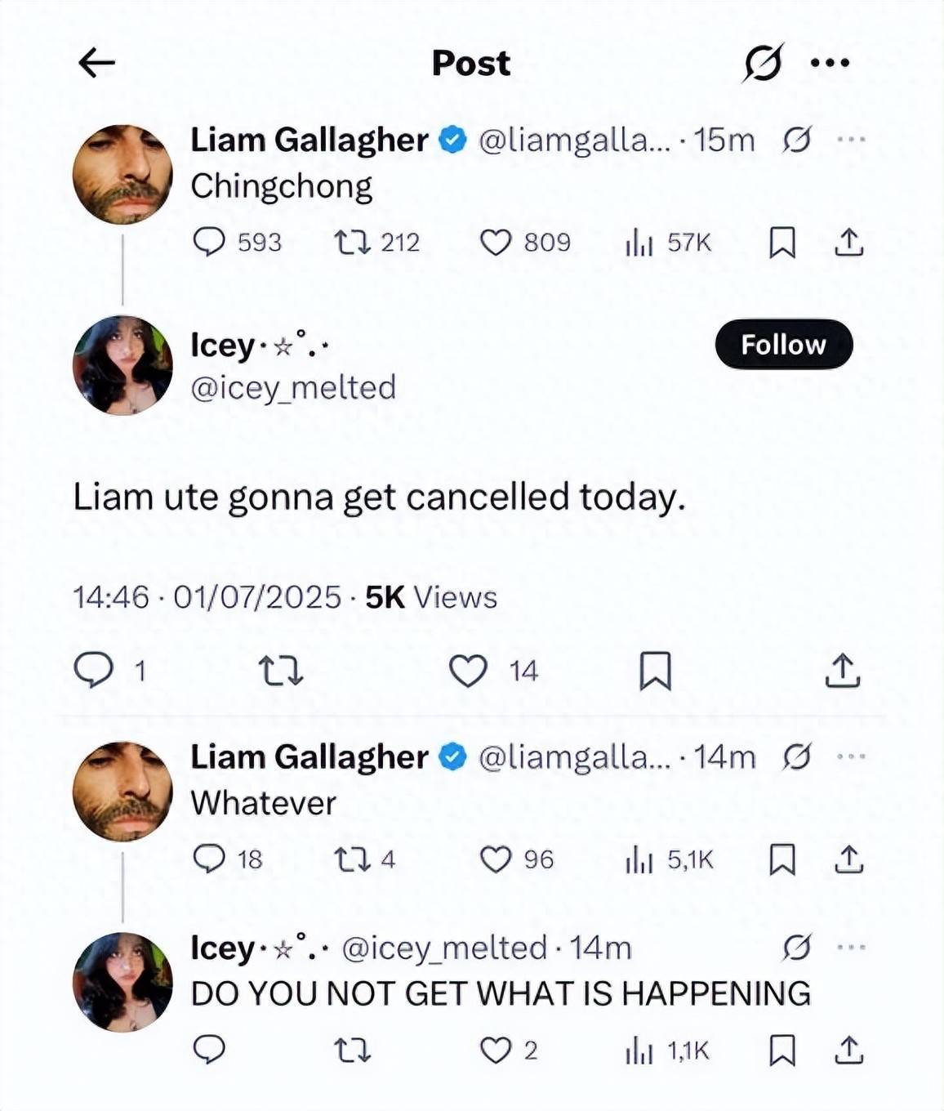Like the "gonna get cancelled today" post
The width and height of the screenshot is (944, 1111).
469,671
